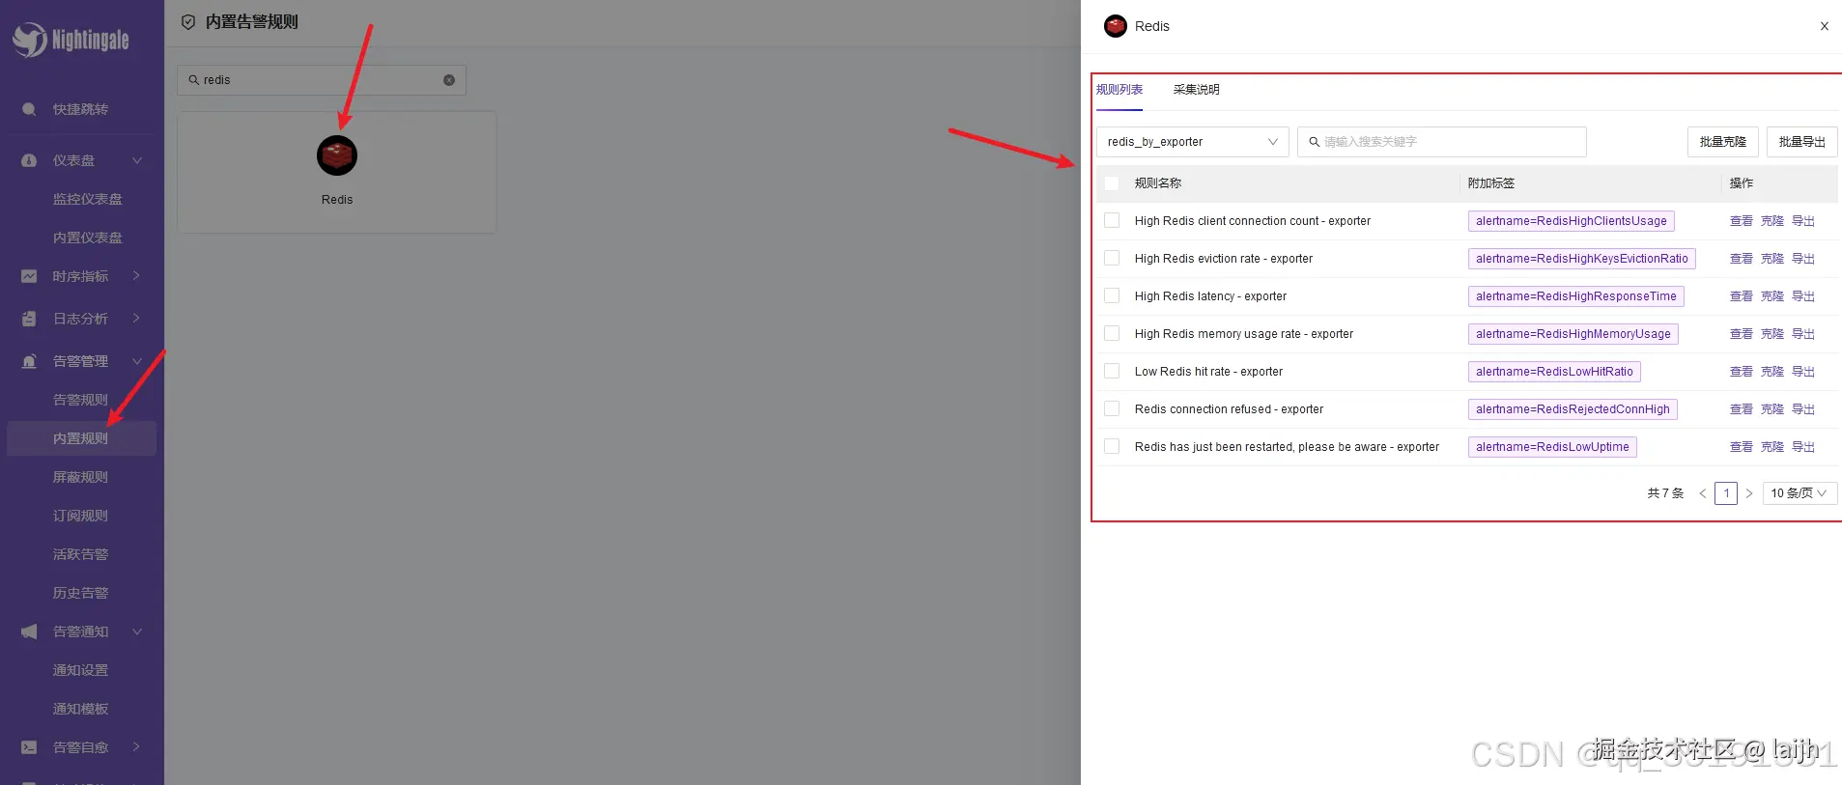Expand the 时序指标 menu chevron

pos(137,276)
